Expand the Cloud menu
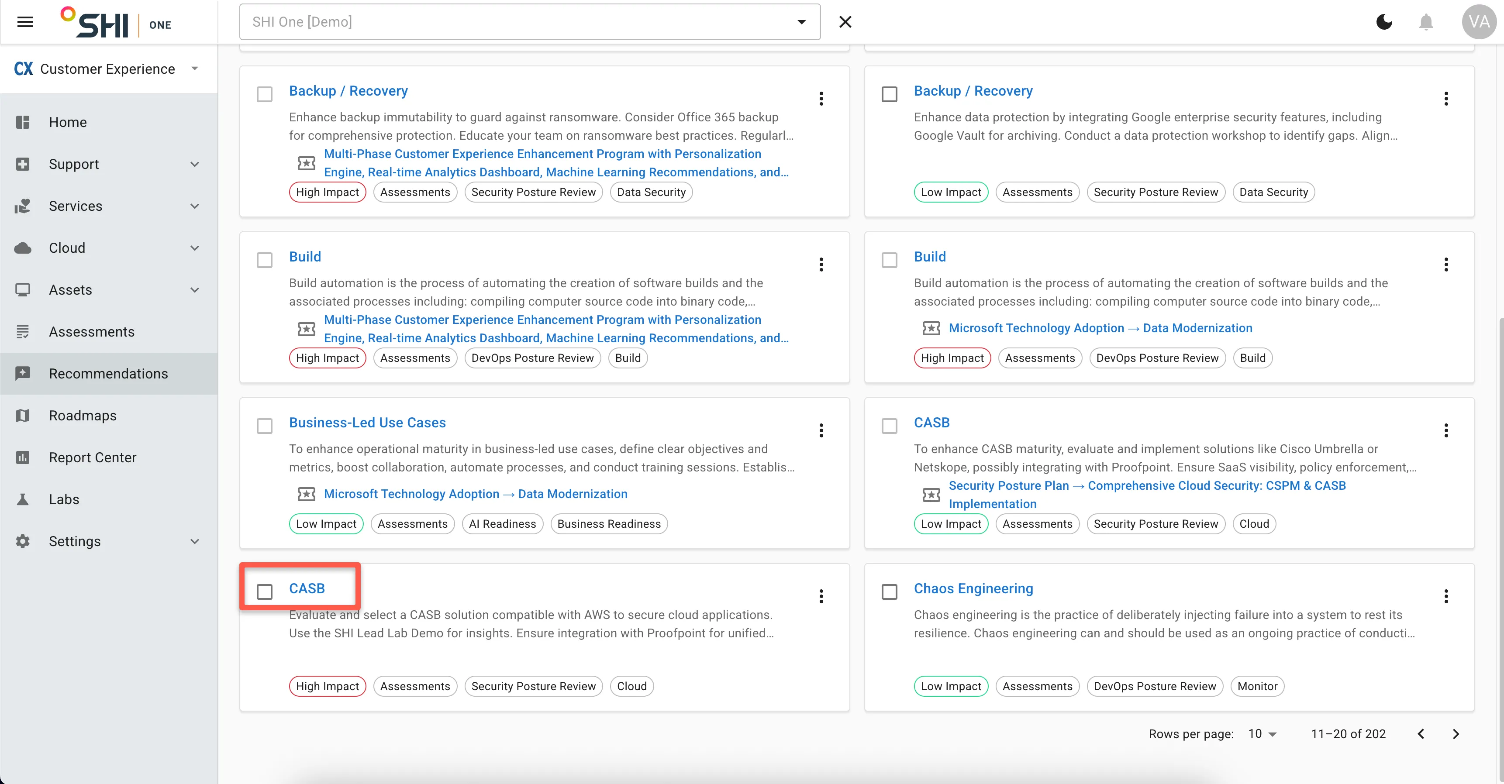The height and width of the screenshot is (784, 1504). point(109,248)
